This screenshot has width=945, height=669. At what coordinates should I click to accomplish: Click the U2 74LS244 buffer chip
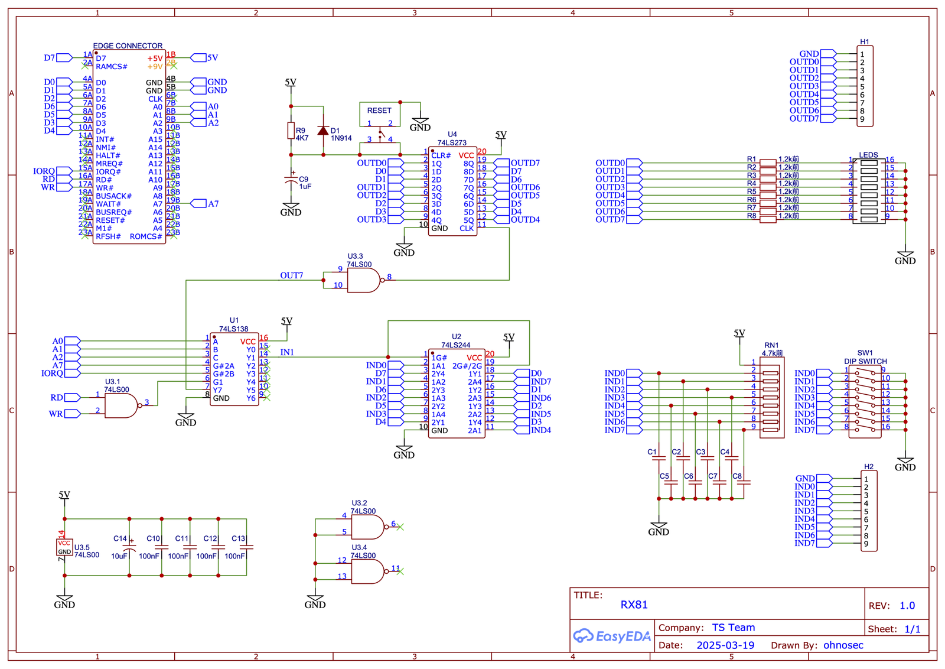coord(456,393)
